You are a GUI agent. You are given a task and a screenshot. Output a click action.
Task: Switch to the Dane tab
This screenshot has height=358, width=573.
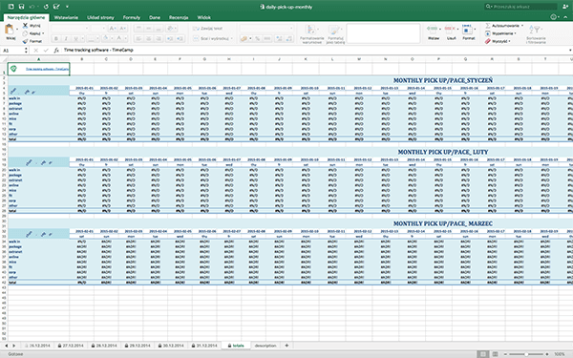click(155, 17)
